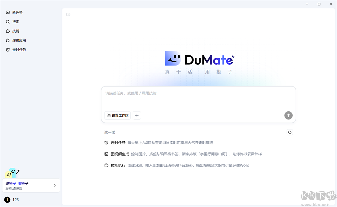337x207 pixels.
Task: Select the 定时任务 exchange rate suggestion
Action: pyautogui.click(x=159, y=143)
